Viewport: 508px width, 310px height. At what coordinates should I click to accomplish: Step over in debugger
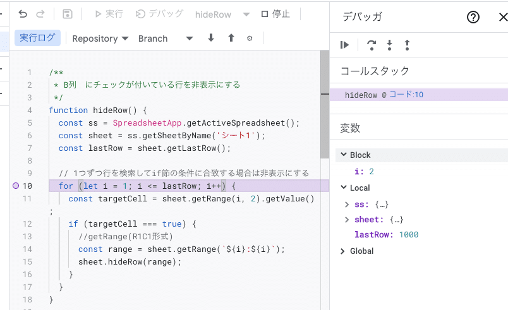click(x=372, y=45)
